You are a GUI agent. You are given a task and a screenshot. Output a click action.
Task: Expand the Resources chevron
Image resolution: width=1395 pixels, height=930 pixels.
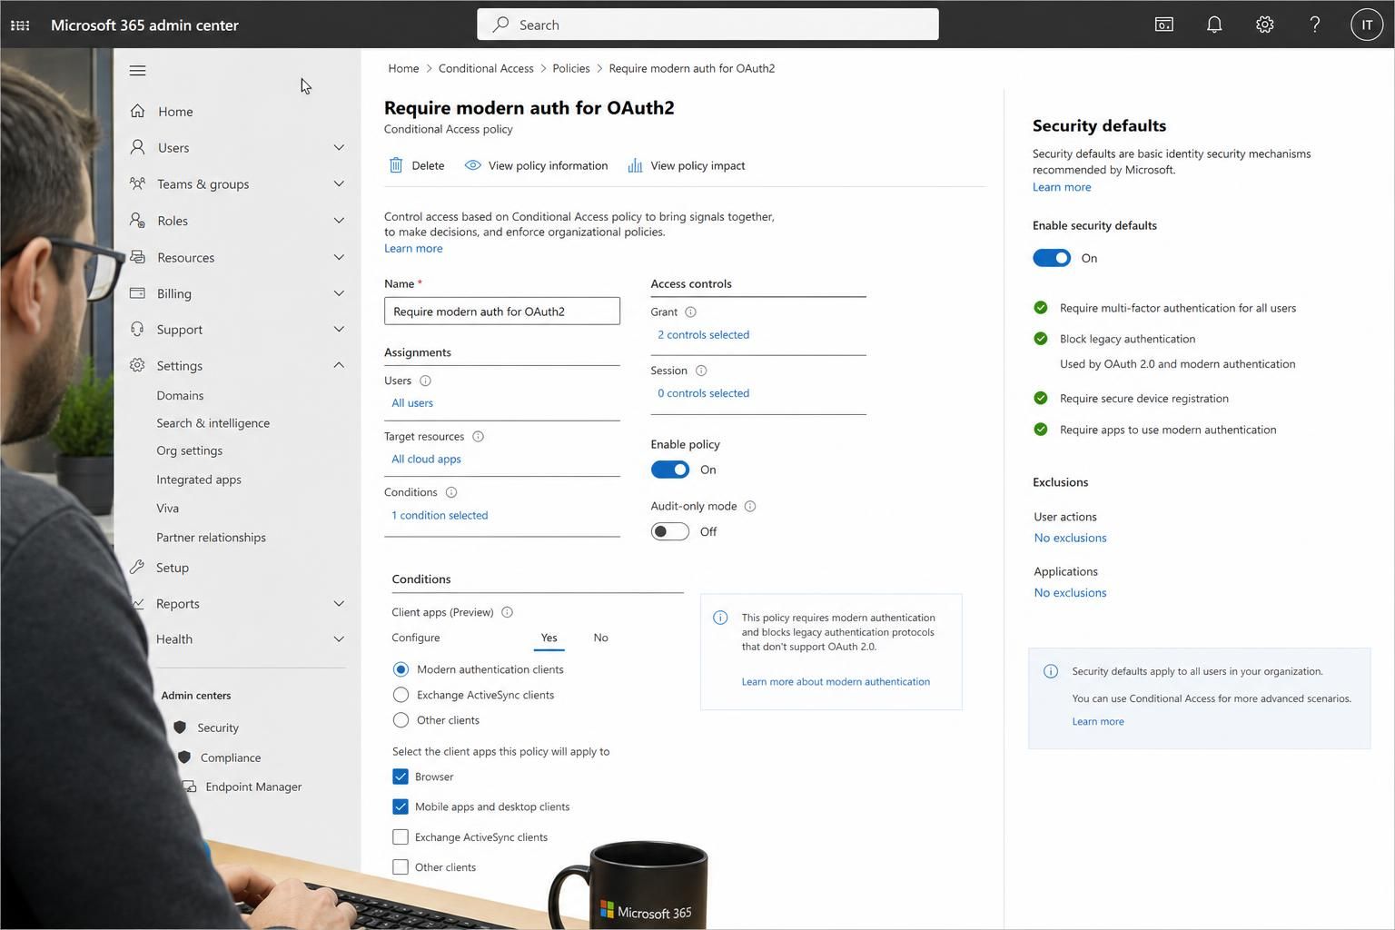coord(339,257)
